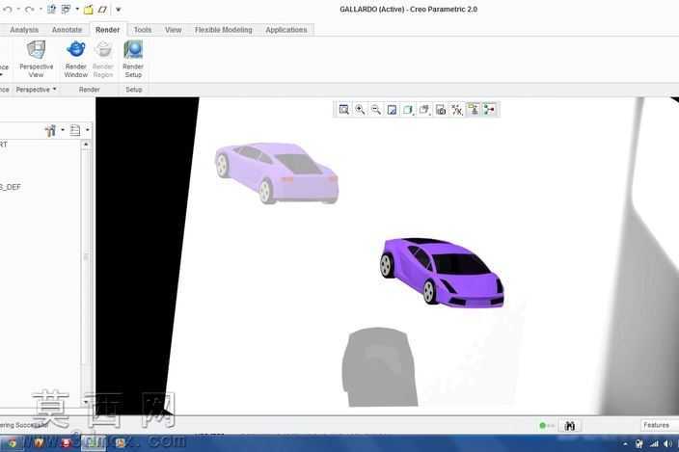Switch to the Tools ribbon tab
The width and height of the screenshot is (679, 452).
[x=143, y=30]
